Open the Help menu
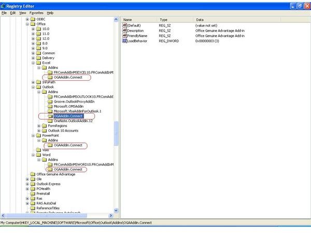This screenshot has width=311, height=233. [50, 13]
